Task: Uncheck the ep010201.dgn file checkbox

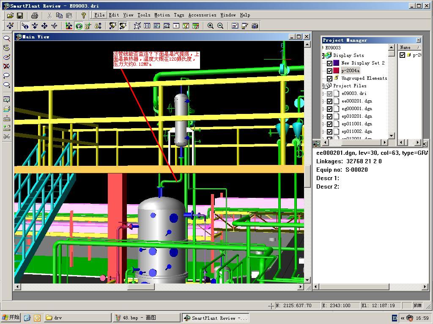Action: tap(329, 116)
